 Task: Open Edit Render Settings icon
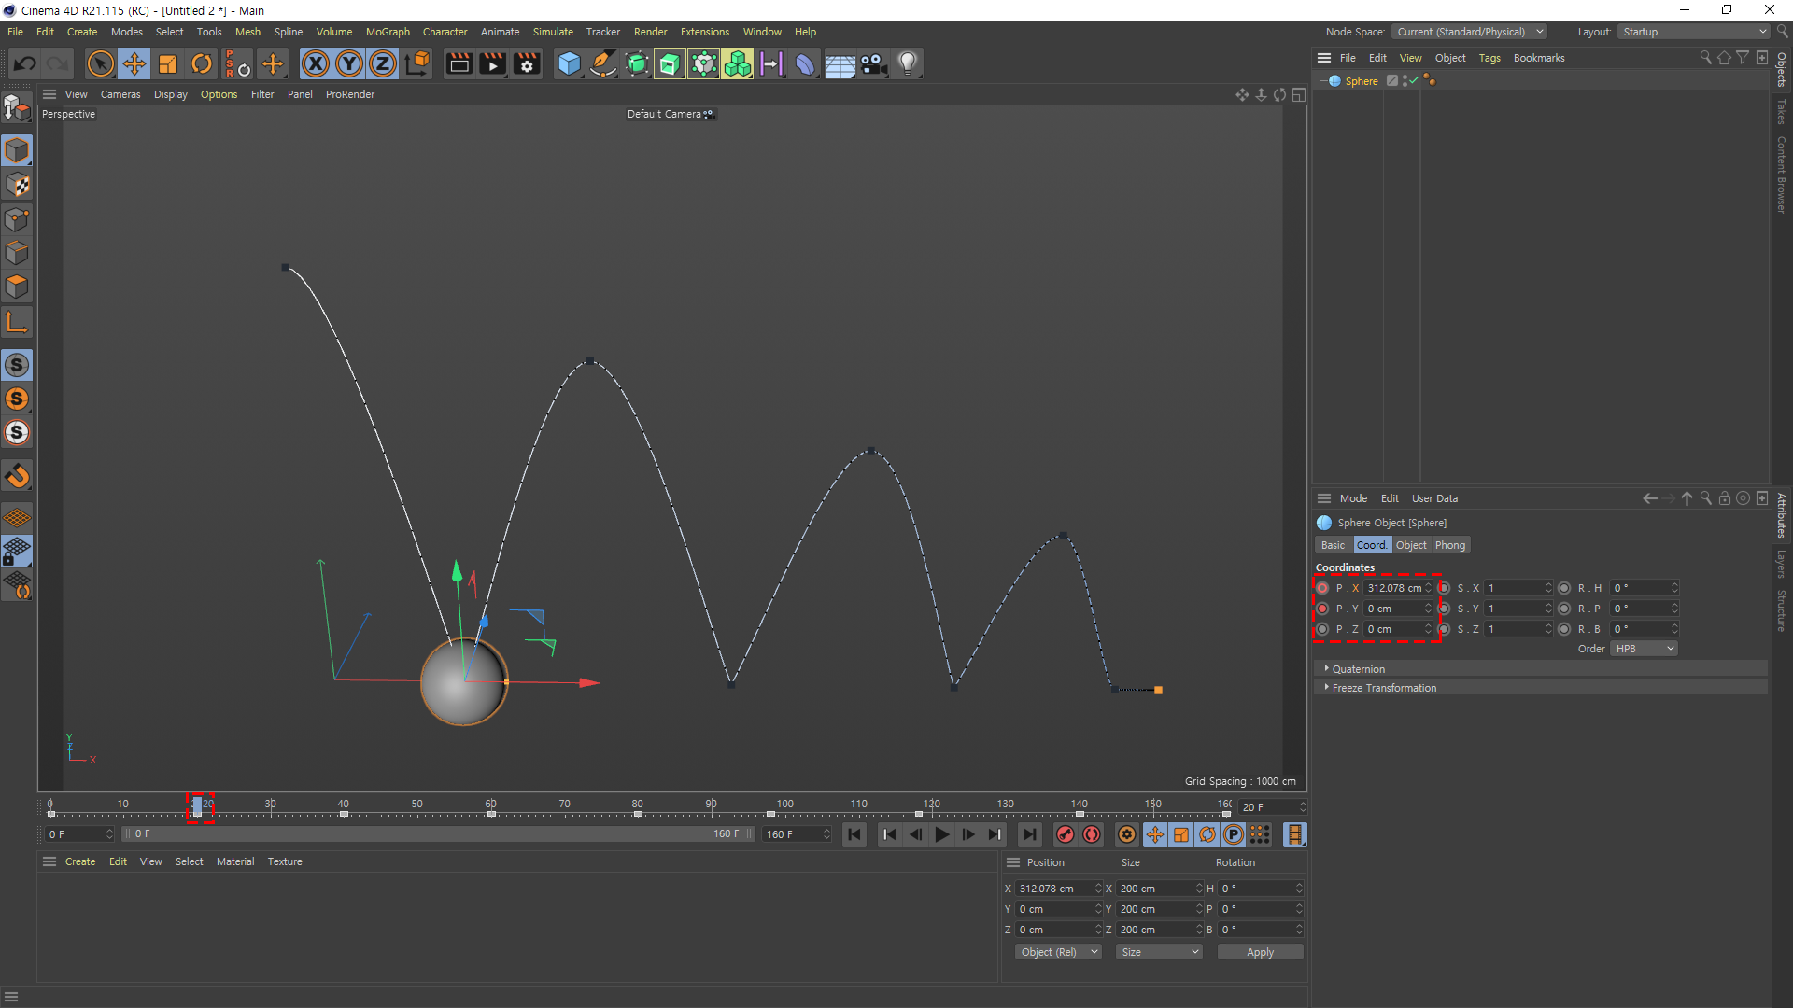coord(527,64)
